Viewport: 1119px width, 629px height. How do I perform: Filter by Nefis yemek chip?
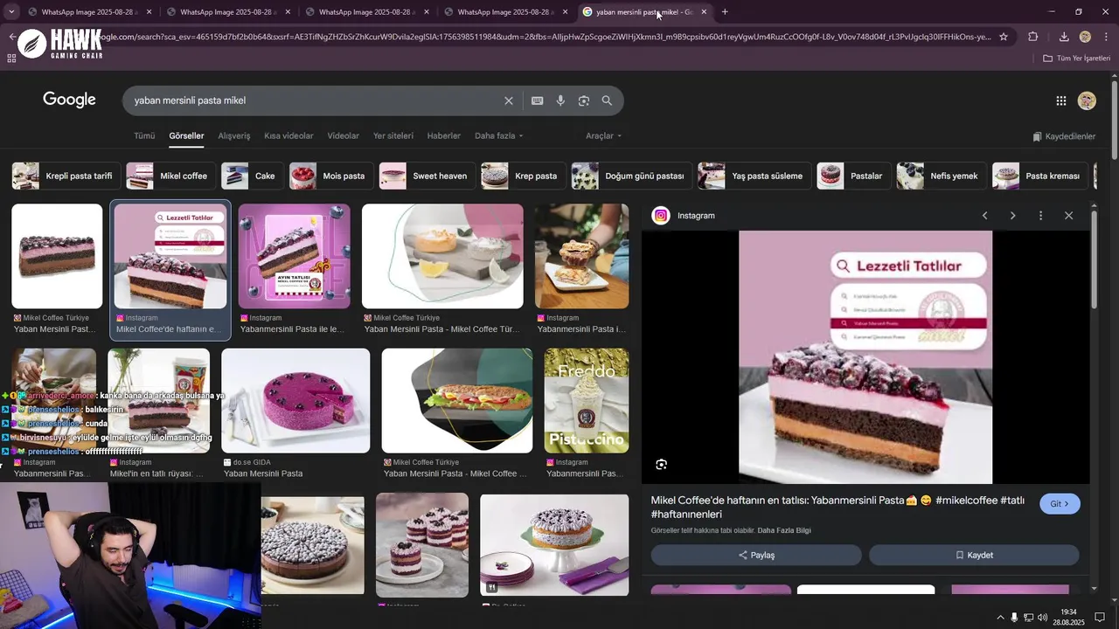click(942, 176)
